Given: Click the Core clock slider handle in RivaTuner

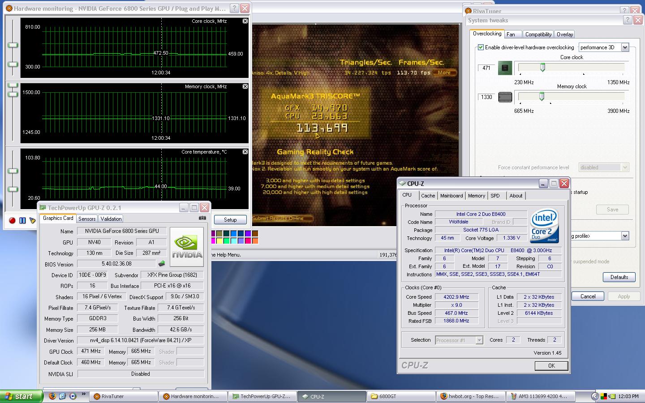Looking at the screenshot, I should coord(543,68).
